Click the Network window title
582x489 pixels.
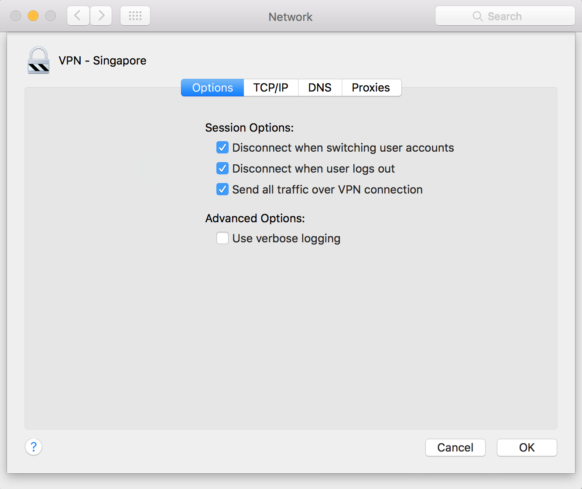(291, 17)
